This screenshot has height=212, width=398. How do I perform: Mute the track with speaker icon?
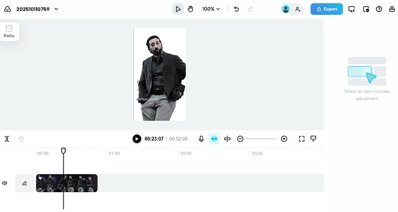click(4, 183)
